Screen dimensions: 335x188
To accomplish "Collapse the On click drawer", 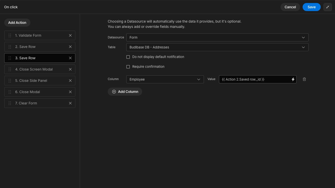I will coord(328,7).
